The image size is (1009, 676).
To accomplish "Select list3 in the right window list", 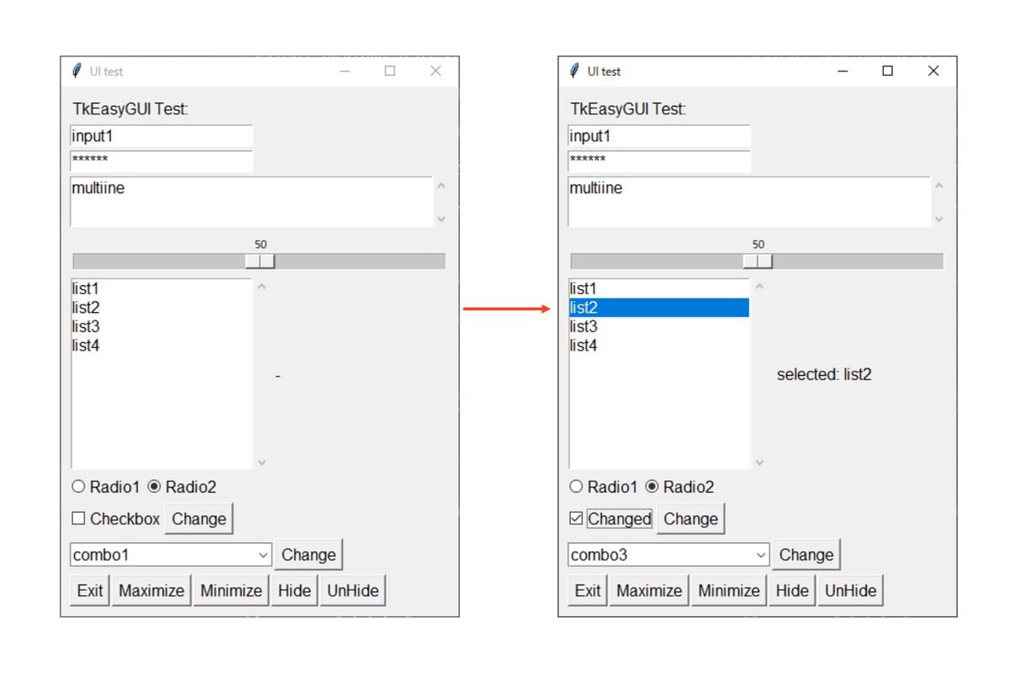I will click(x=659, y=326).
